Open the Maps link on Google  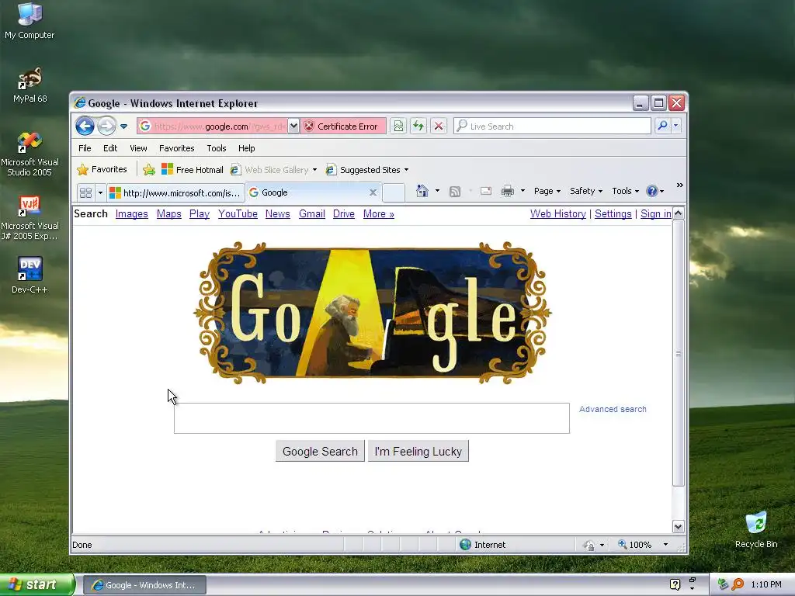coord(168,214)
